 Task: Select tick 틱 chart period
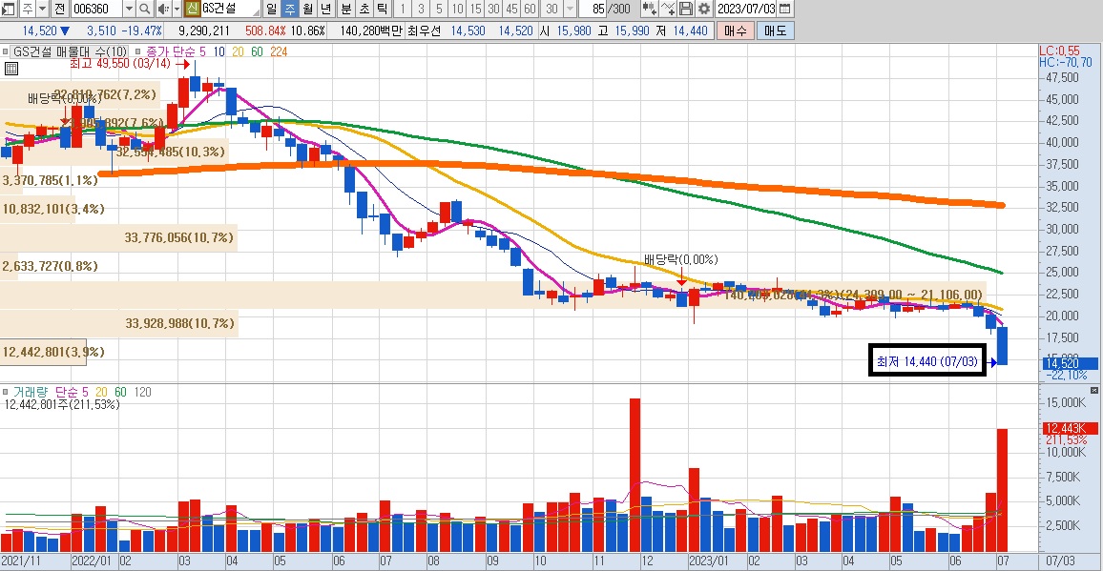[382, 9]
